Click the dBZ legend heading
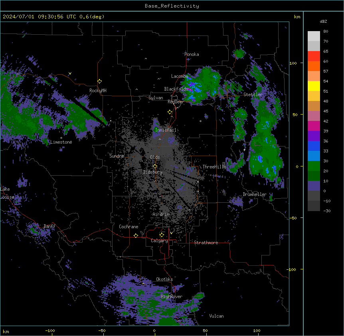Viewport: 344px width, 336px height. (x=323, y=22)
